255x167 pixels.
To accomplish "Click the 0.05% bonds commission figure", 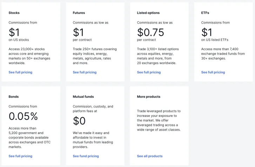I will click(23, 116).
